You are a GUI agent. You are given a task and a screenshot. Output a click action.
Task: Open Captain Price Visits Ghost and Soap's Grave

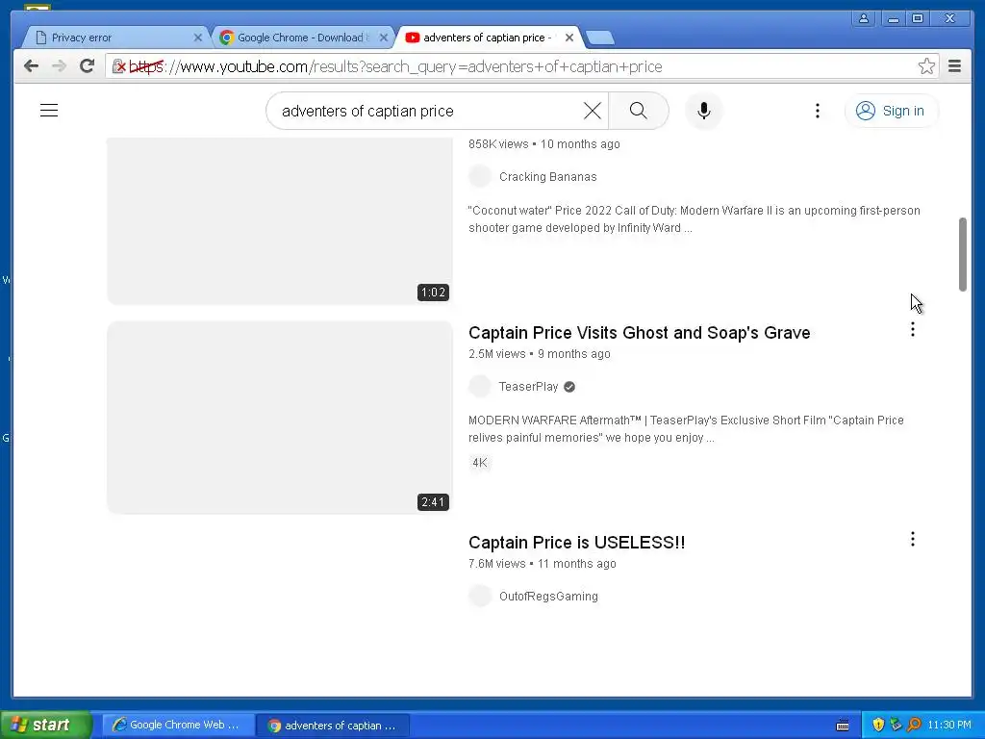tap(639, 332)
